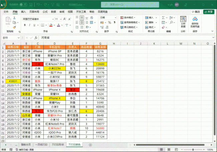Expand the number format dropdown showing 日期

click(115, 18)
